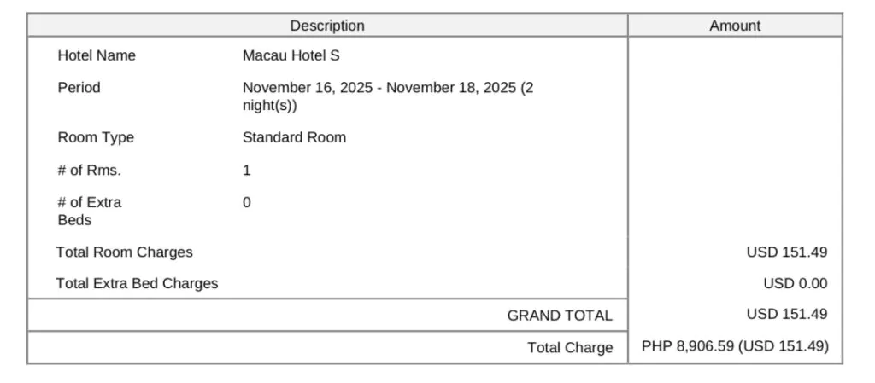Screen dimensions: 875x383
Task: Click the GRAND TOTAL amount in USD
Action: [x=786, y=314]
